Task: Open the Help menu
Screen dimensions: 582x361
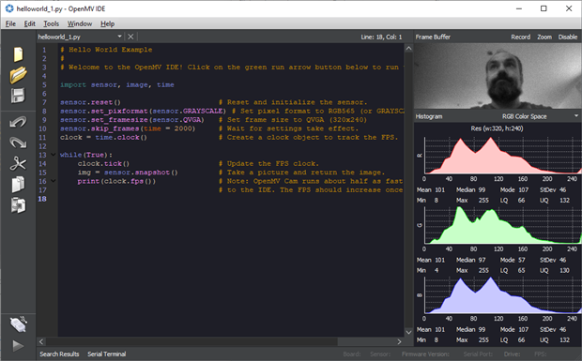Action: tap(107, 23)
